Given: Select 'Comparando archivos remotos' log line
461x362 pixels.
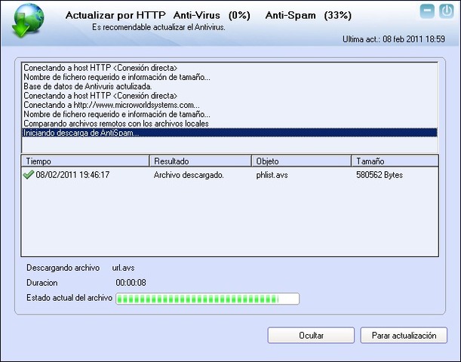Looking at the screenshot, I should [x=230, y=124].
